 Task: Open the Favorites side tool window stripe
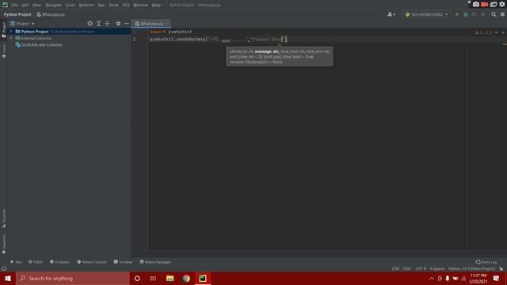pyautogui.click(x=4, y=245)
